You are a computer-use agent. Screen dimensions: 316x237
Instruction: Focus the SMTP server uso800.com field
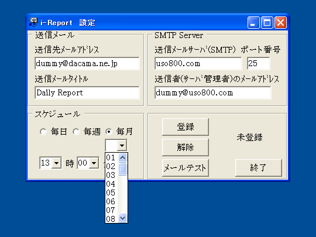[198, 63]
